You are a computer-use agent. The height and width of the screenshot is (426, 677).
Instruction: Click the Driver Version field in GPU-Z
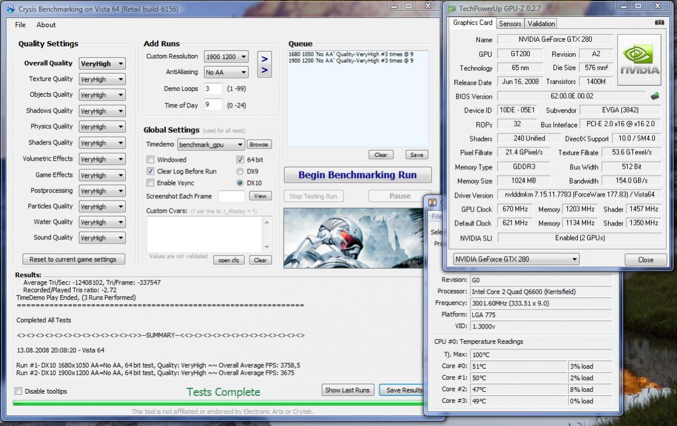pos(580,195)
